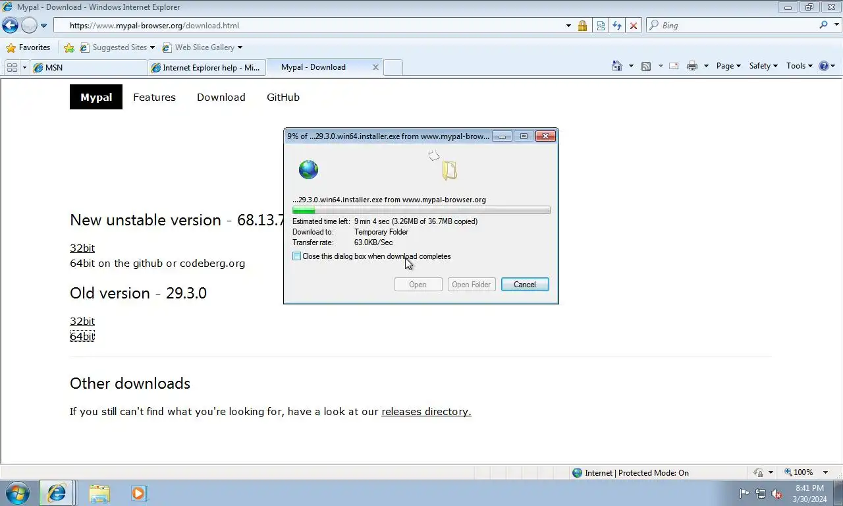Screen dimensions: 843x506
Task: Click the status bar privacy icon
Action: 759,472
